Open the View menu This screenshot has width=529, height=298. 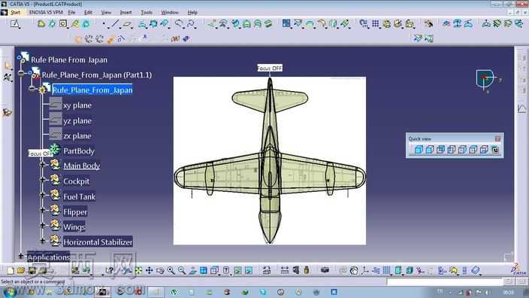(x=106, y=12)
